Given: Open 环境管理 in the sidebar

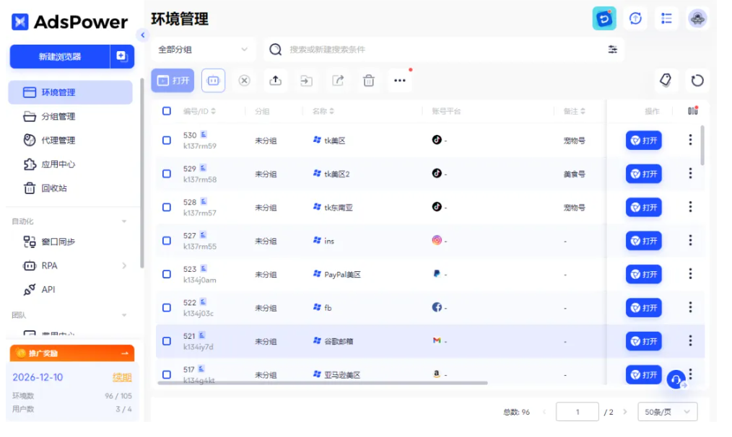Looking at the screenshot, I should coord(71,92).
